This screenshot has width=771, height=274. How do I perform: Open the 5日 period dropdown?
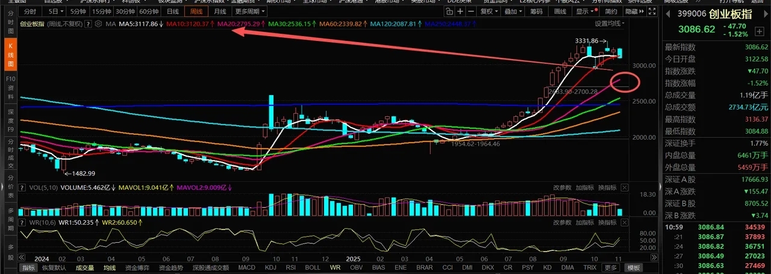55,11
